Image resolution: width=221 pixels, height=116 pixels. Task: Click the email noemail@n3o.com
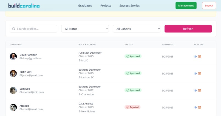tap(33, 92)
